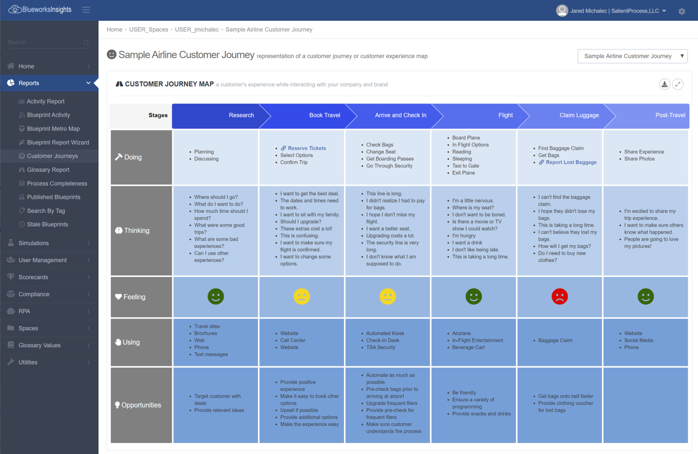
Task: Click the settings gear in the top-right corner
Action: pos(682,11)
